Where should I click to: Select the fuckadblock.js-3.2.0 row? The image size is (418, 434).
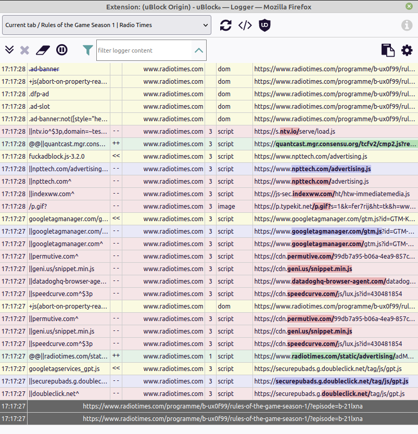tap(68, 156)
